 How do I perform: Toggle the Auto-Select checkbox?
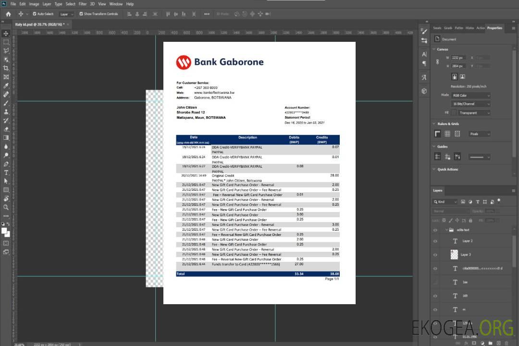tap(35, 14)
